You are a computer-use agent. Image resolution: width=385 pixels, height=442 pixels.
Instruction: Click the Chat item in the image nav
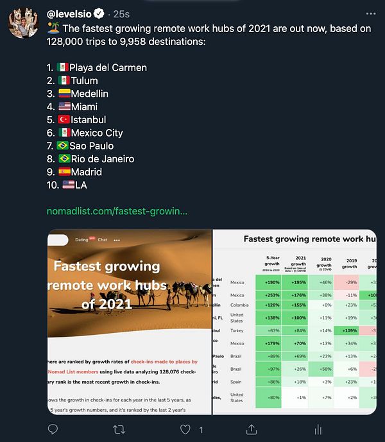(x=103, y=240)
